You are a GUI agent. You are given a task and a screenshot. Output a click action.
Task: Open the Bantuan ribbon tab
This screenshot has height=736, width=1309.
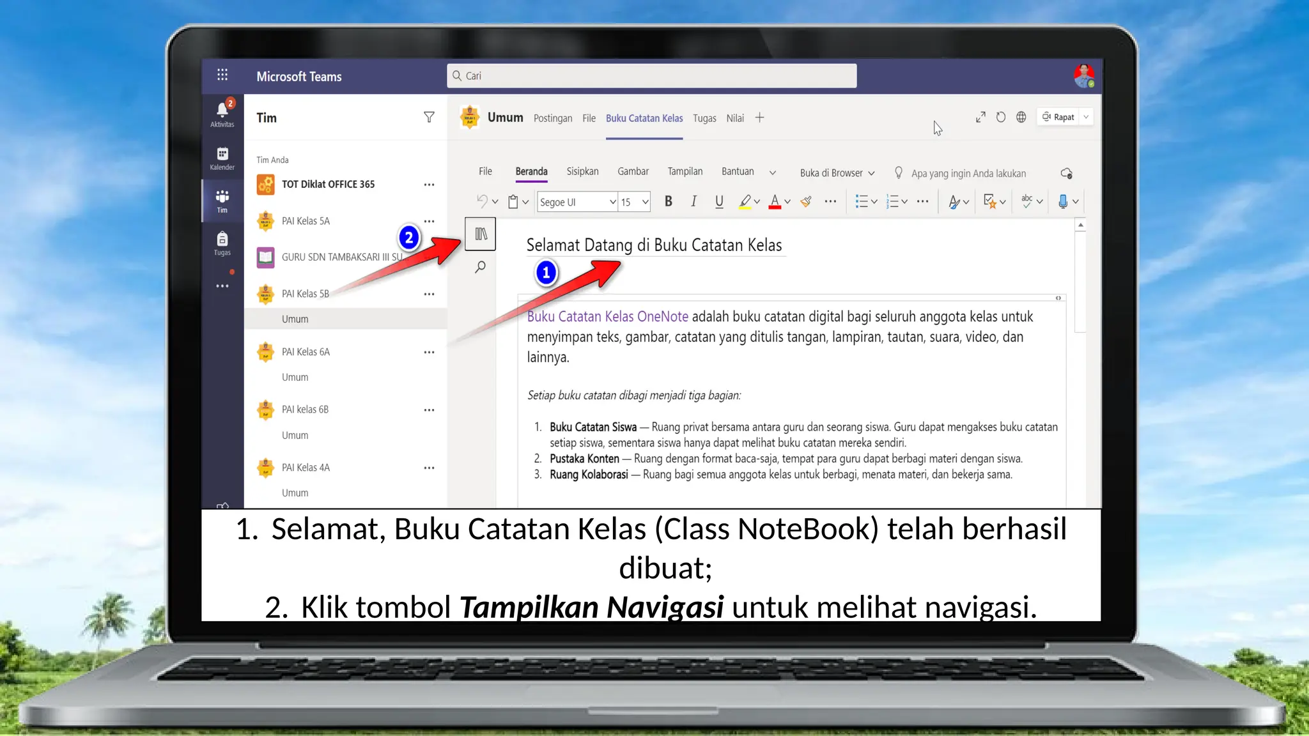click(738, 171)
